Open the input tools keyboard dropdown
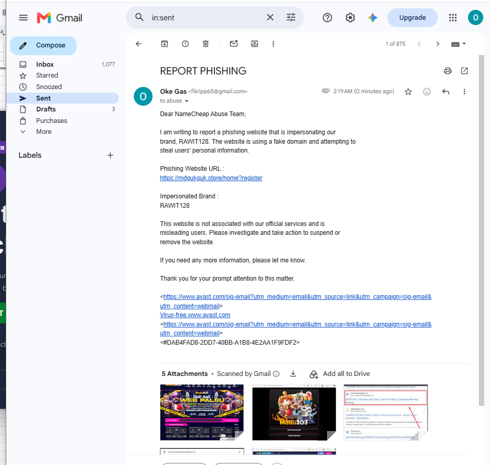This screenshot has height=465, width=491. (458, 44)
